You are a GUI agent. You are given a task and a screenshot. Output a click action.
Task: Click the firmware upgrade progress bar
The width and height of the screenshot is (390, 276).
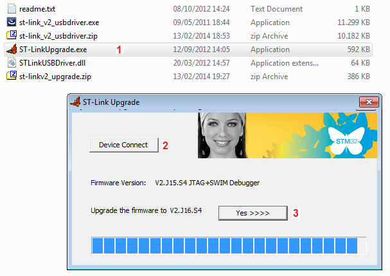click(229, 246)
